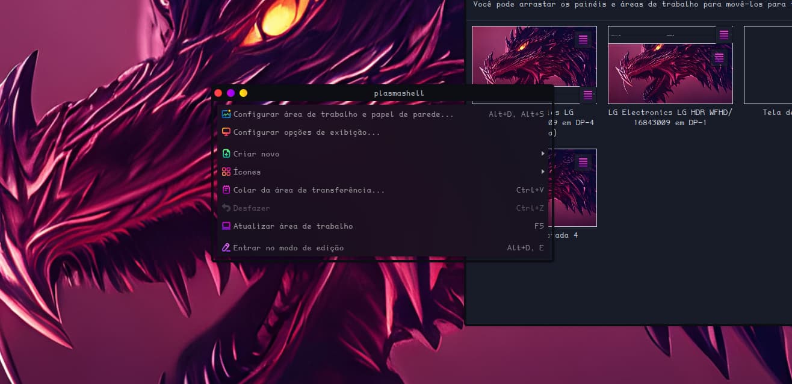This screenshot has width=792, height=384.
Task: Expand the Criar novo submenu arrow
Action: click(x=542, y=154)
